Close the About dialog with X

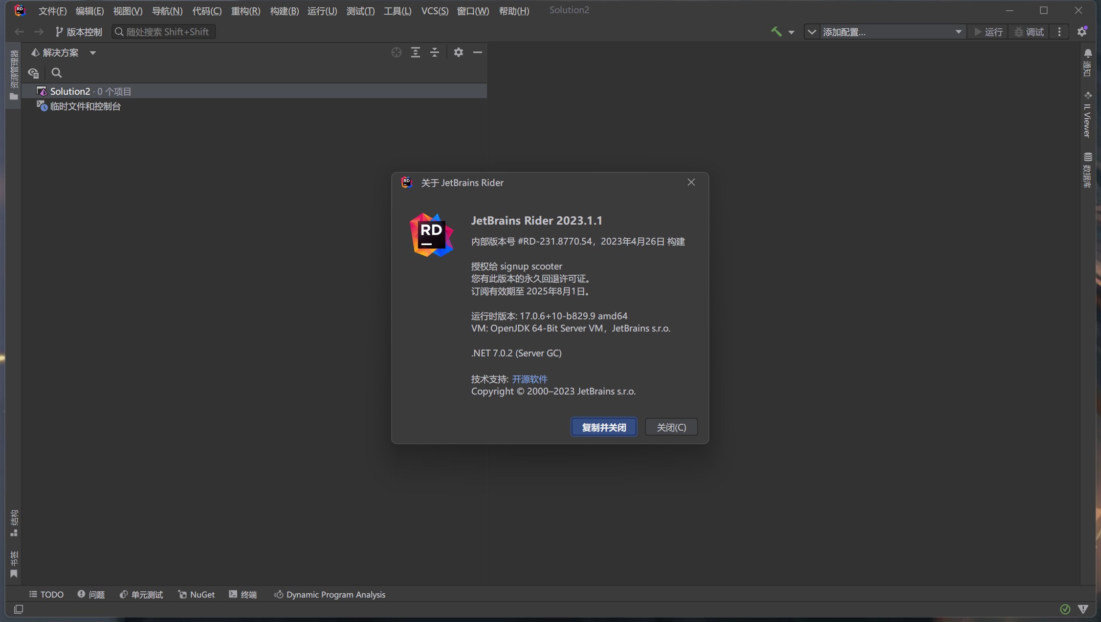click(x=691, y=182)
